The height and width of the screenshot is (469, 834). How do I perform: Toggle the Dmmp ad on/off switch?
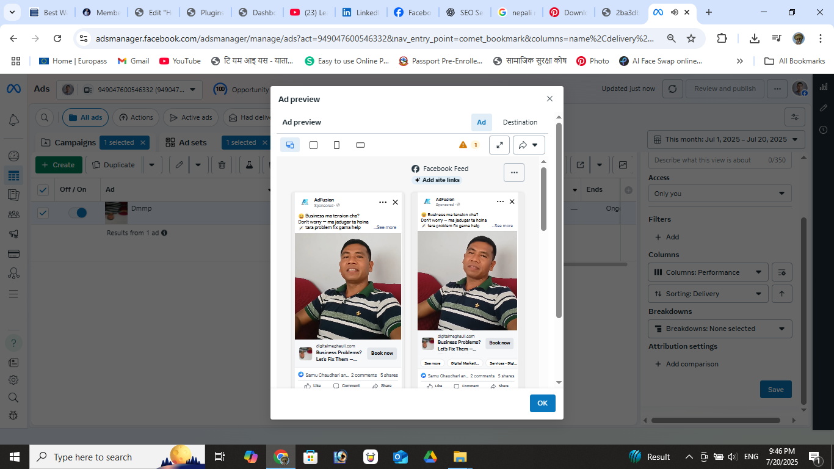click(78, 213)
